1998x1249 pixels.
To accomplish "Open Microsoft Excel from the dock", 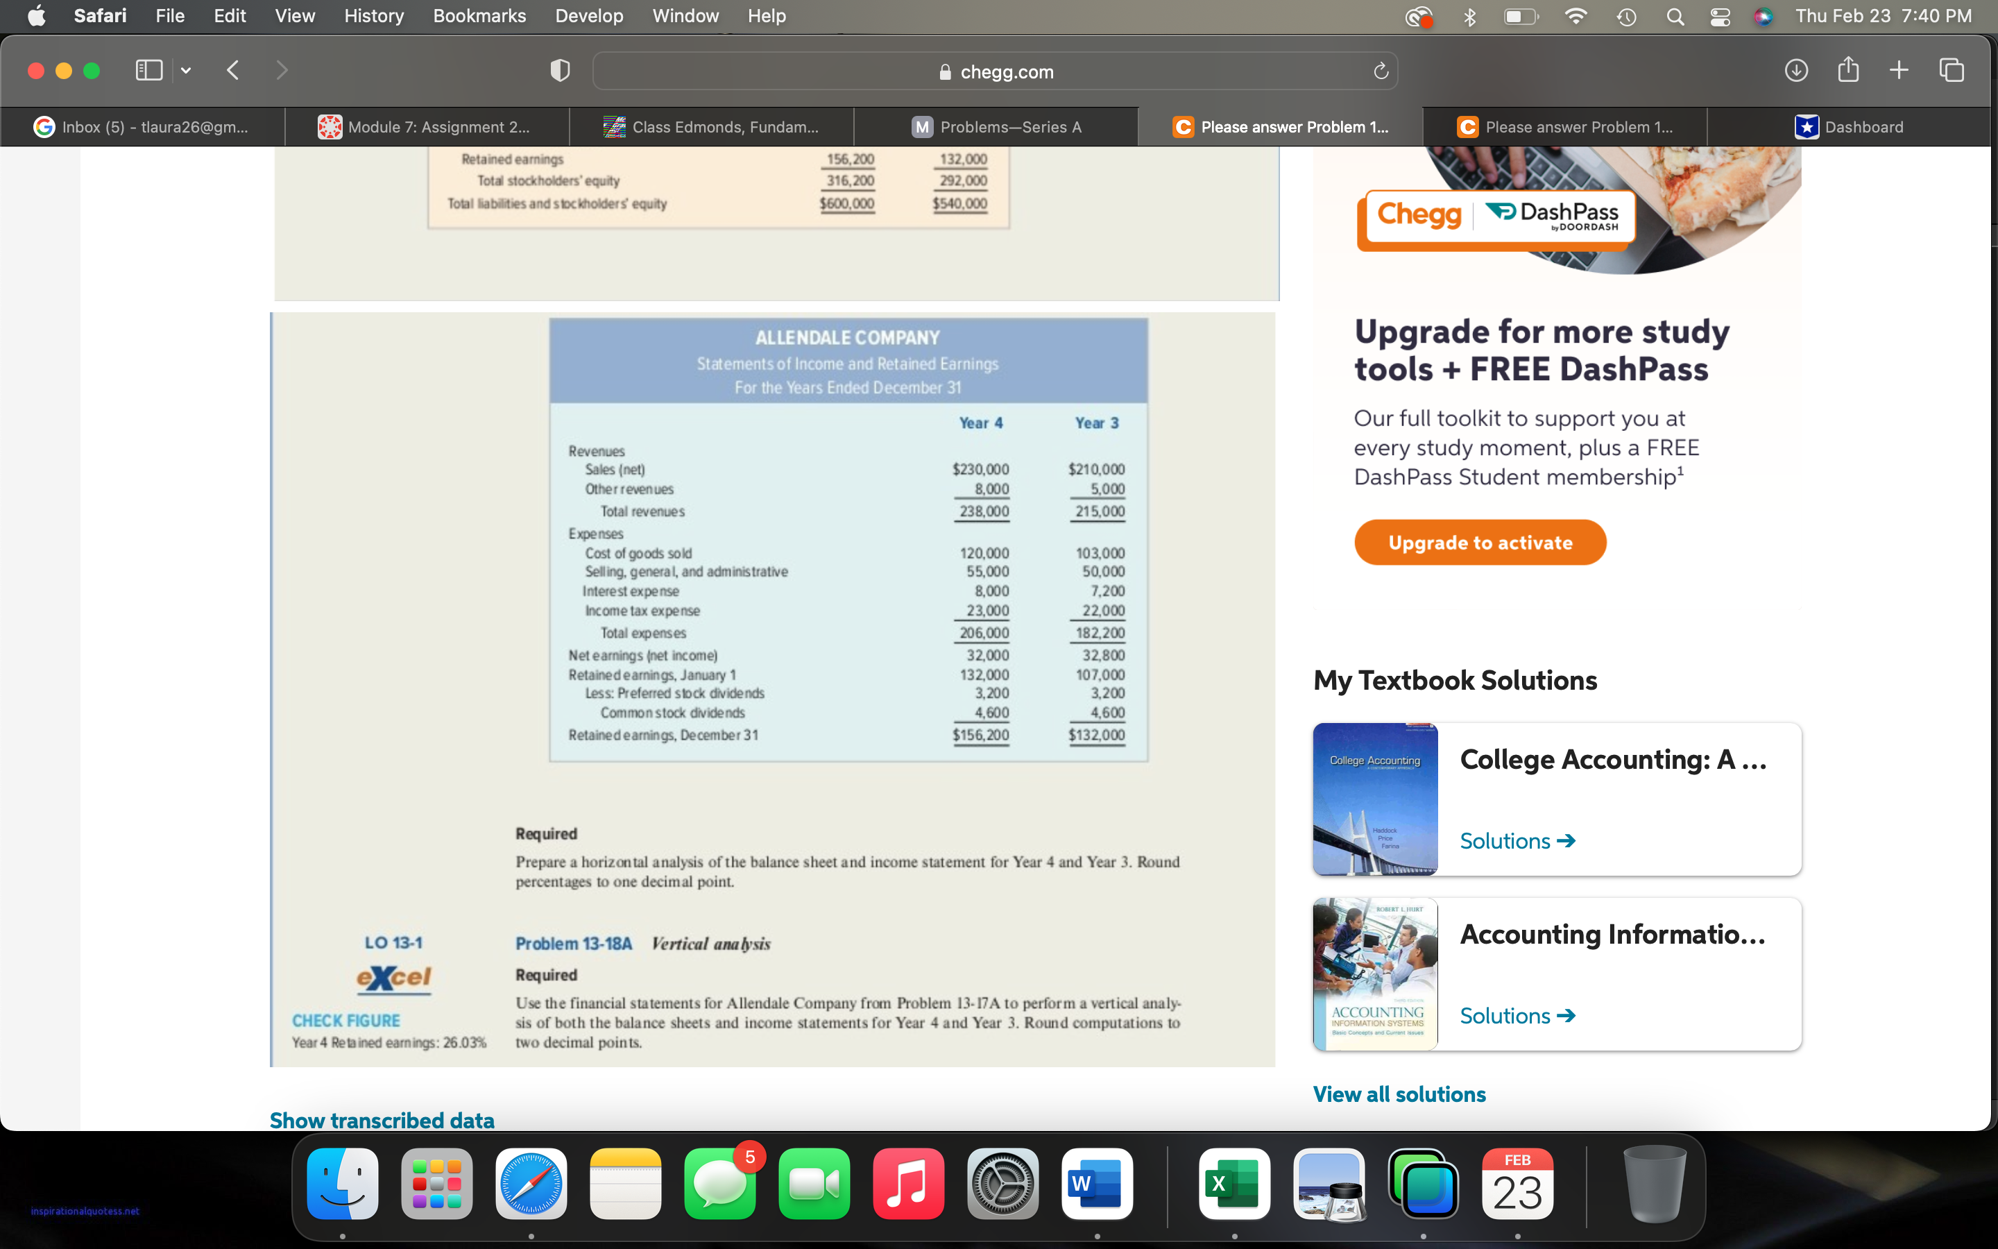I will (1234, 1184).
